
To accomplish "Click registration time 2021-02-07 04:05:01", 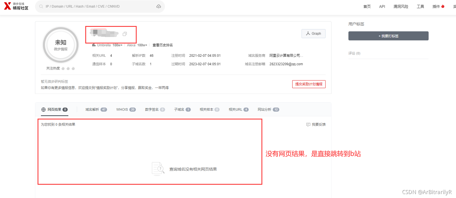I will (x=205, y=56).
